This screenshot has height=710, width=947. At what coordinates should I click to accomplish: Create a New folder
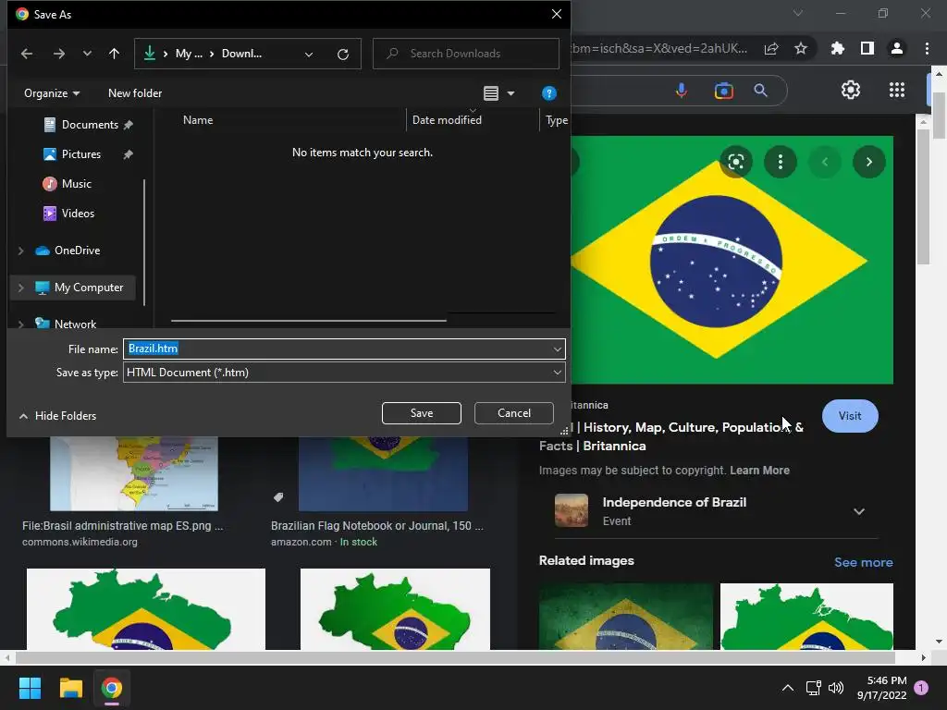click(135, 93)
